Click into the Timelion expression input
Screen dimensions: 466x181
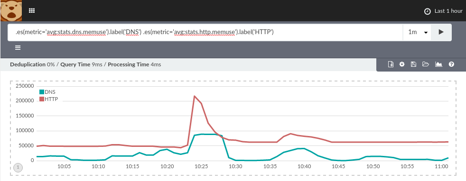pyautogui.click(x=205, y=32)
